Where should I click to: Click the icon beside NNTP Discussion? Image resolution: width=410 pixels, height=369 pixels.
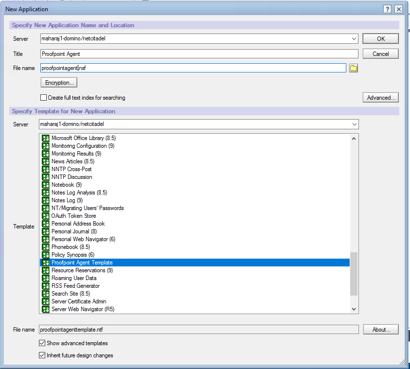(x=46, y=177)
